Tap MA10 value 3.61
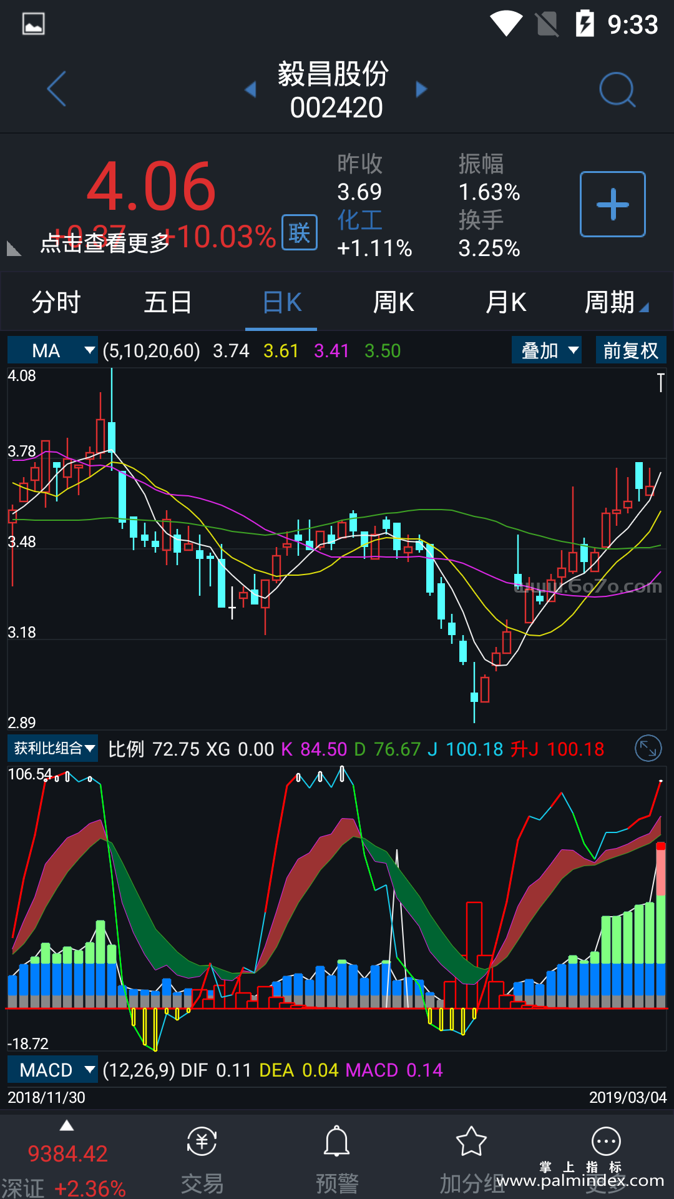674x1199 pixels. point(281,351)
